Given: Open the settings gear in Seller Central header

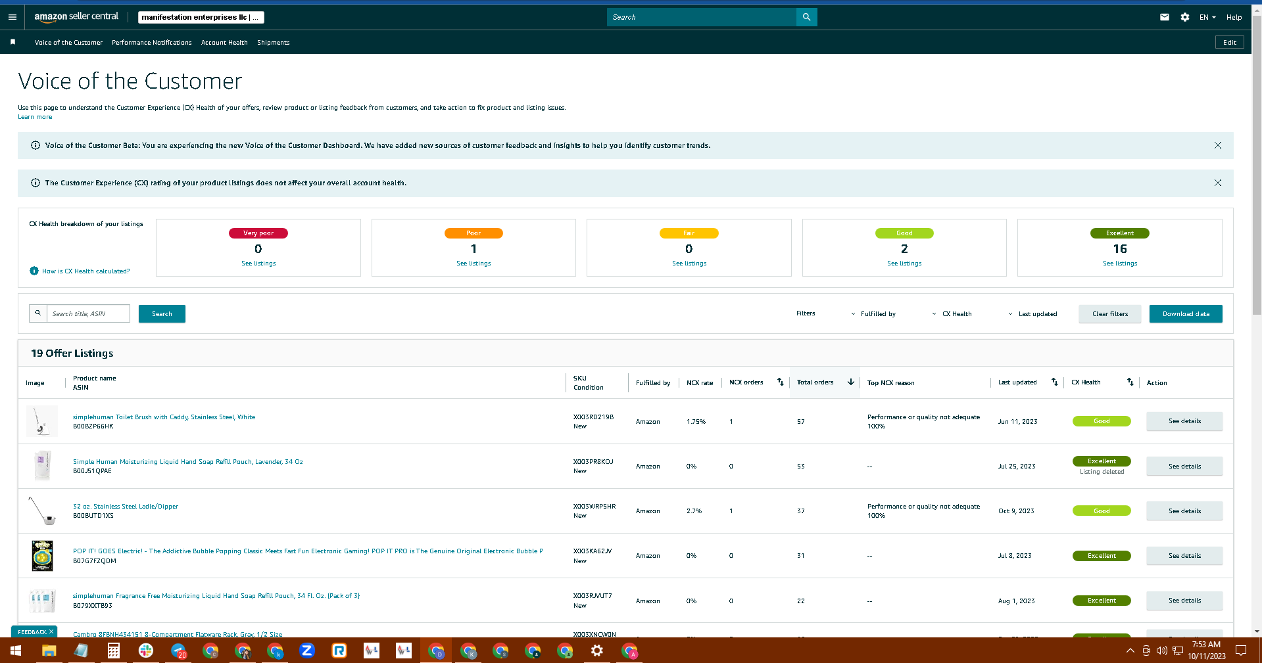Looking at the screenshot, I should [x=1185, y=17].
